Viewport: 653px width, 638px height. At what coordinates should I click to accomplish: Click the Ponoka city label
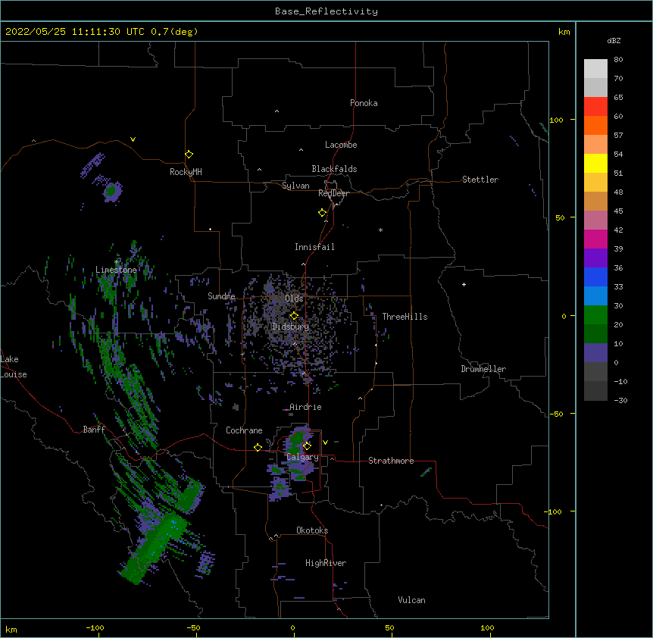click(x=364, y=103)
